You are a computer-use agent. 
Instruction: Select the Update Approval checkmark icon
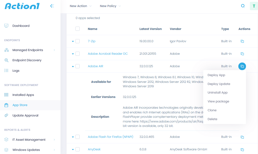pyautogui.click(x=6, y=115)
